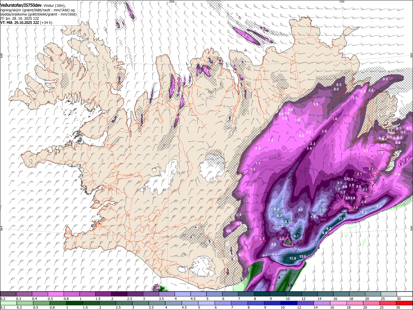This screenshot has width=413, height=310.
Task: Click the 11.9 precipitation value label
Action: coord(293,258)
